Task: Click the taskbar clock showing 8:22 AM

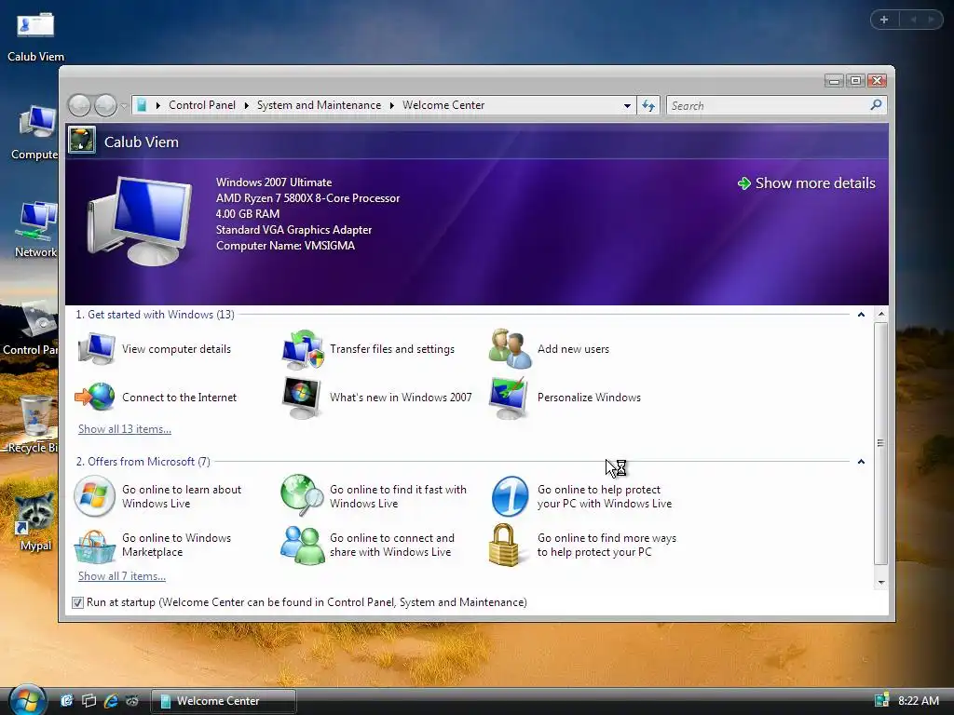Action: tap(919, 701)
